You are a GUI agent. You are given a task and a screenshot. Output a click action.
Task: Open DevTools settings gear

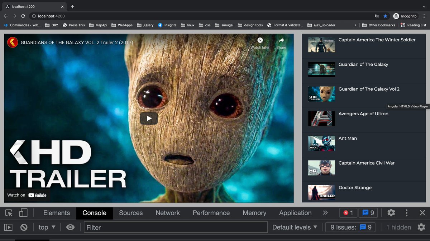pos(391,213)
